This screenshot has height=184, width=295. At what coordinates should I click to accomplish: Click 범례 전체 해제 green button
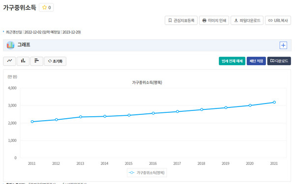(232, 61)
